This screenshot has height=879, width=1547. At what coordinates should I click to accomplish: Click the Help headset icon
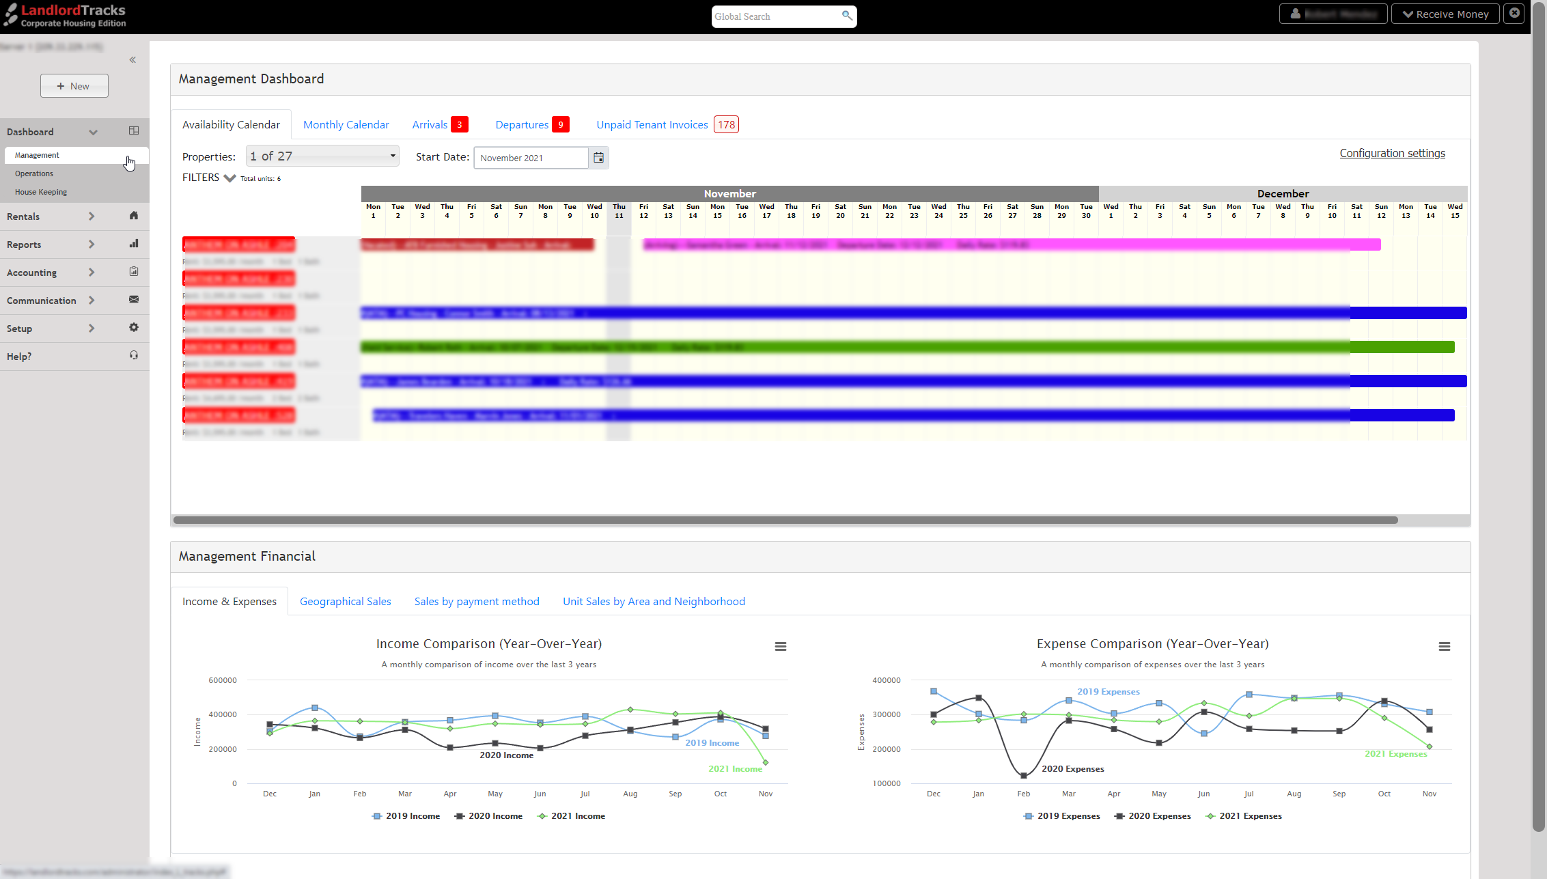134,356
